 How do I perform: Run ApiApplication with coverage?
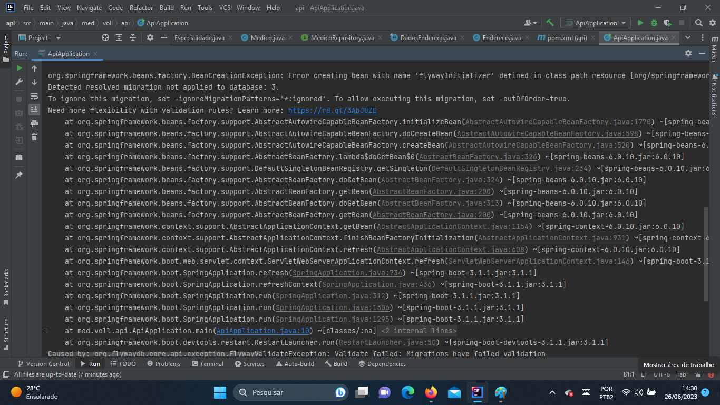coord(668,23)
